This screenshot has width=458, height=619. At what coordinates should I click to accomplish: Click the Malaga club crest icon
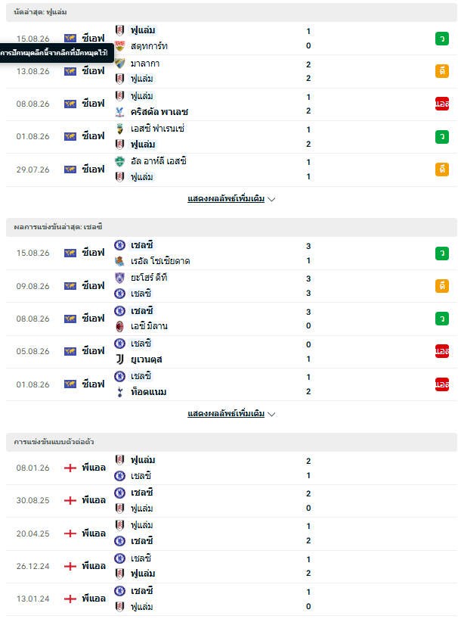(x=120, y=64)
